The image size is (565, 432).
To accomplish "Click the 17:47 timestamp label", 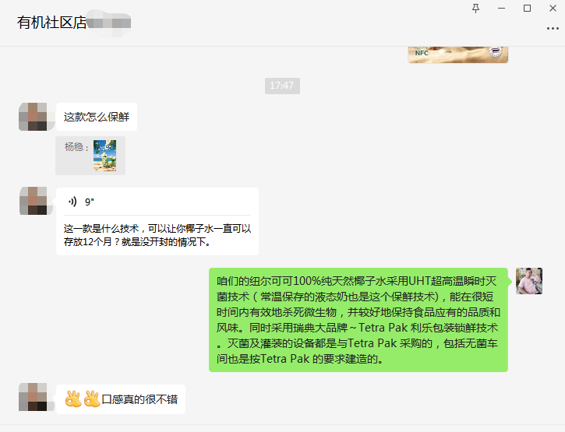I will (x=282, y=86).
